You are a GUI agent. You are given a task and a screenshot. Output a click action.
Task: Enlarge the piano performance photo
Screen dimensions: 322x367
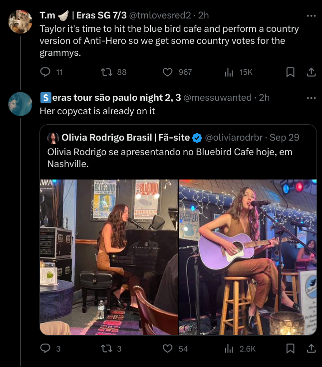(109, 257)
